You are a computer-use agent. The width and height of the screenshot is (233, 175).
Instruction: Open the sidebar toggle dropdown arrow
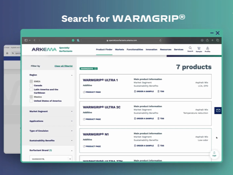point(30,40)
